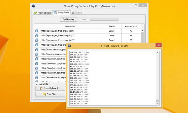The image size is (188, 113).
Task: Start searching with Find Proxies button
Action: 68,19
